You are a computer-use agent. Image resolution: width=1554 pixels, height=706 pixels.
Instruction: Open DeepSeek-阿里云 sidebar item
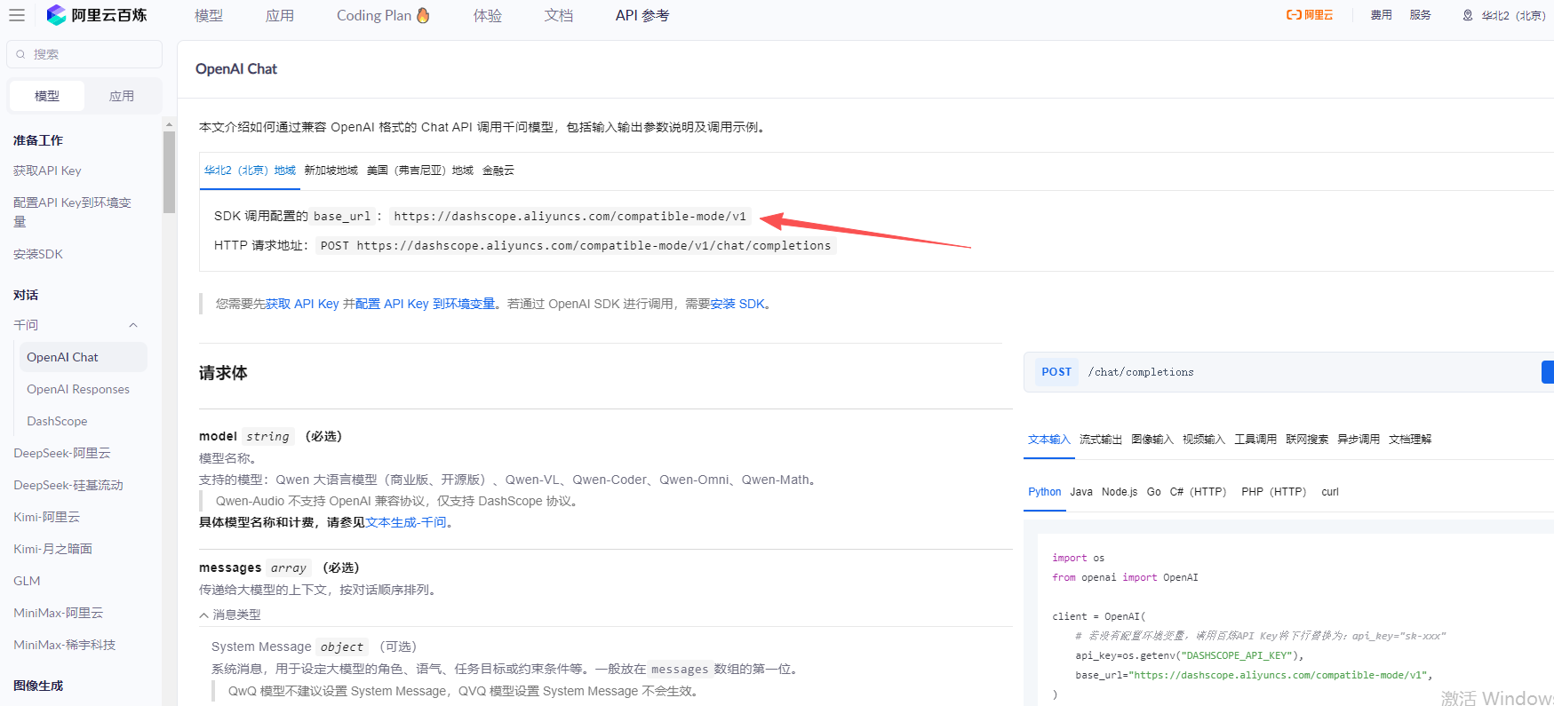pos(62,453)
